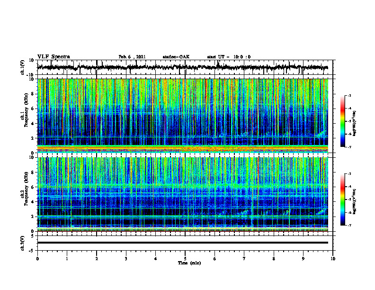This screenshot has width=375, height=290.
Task: Click the station=GAK label
Action: click(x=176, y=57)
